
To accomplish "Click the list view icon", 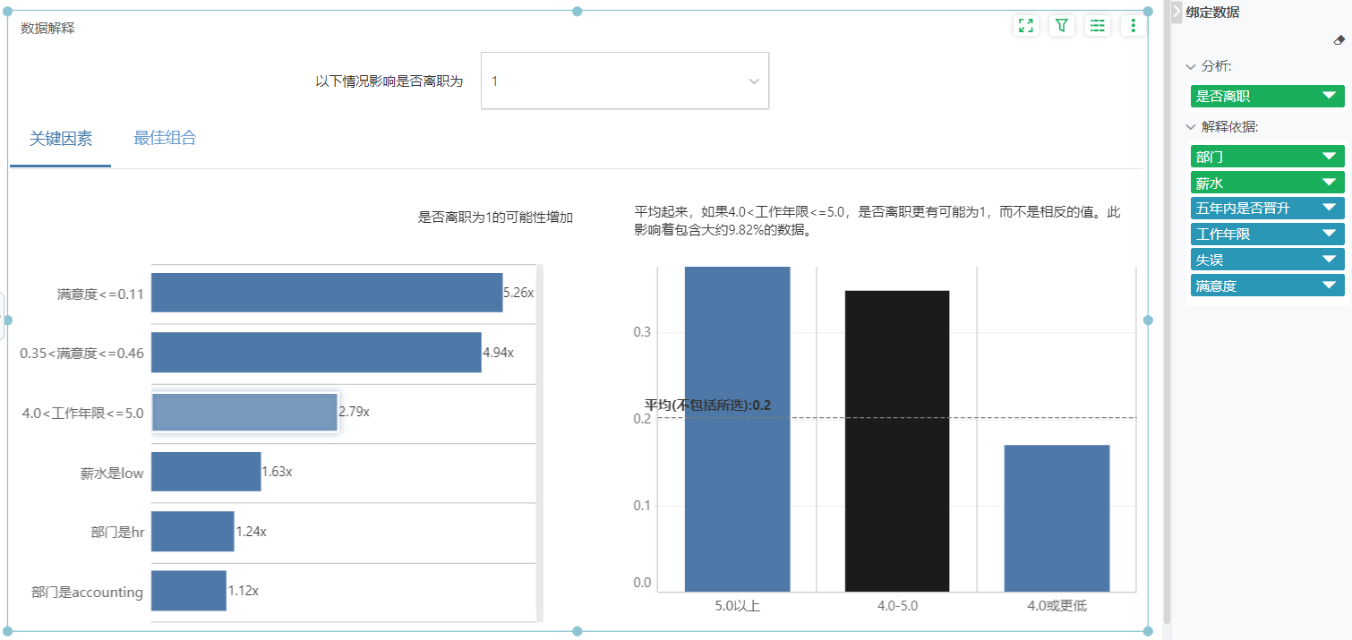I will click(x=1098, y=25).
